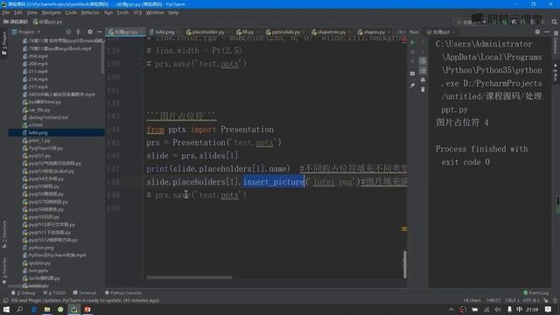
Task: Open the File menu
Action: coord(6,12)
